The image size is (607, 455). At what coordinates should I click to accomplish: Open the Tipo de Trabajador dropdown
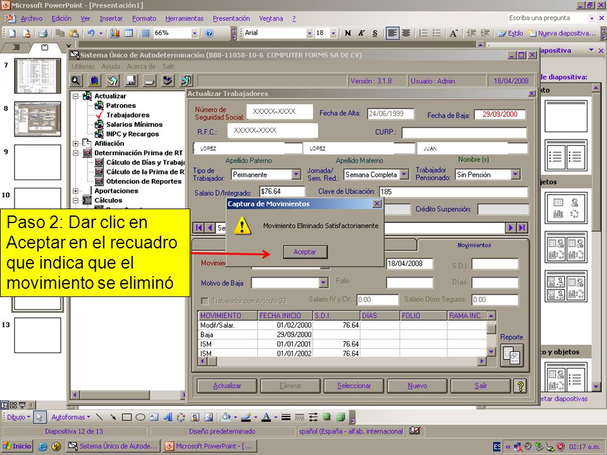(x=296, y=174)
